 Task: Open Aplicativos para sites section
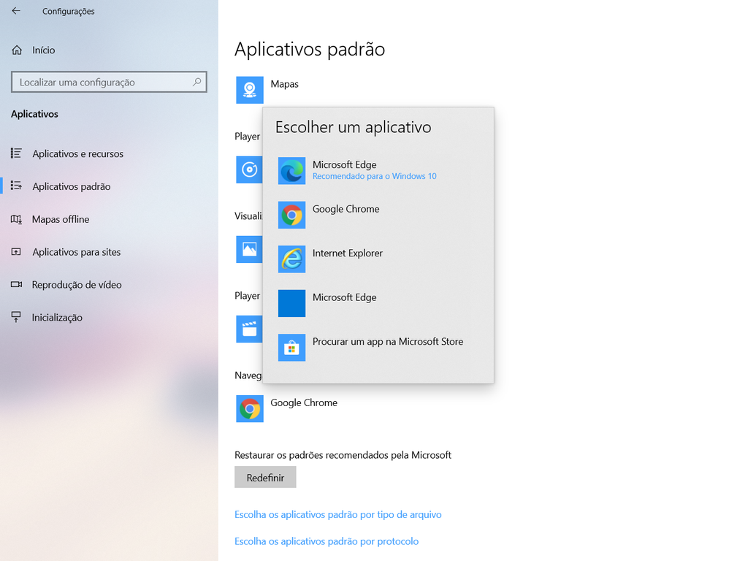click(x=109, y=252)
